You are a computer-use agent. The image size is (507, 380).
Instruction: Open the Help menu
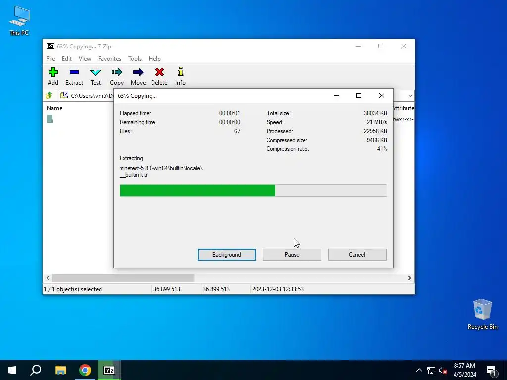154,59
